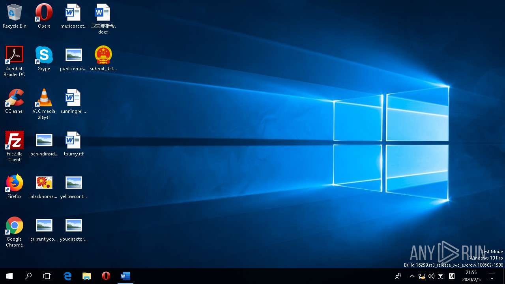Screen dimensions: 505x284
Task: Open the People icon in the taskbar
Action: [x=398, y=276]
